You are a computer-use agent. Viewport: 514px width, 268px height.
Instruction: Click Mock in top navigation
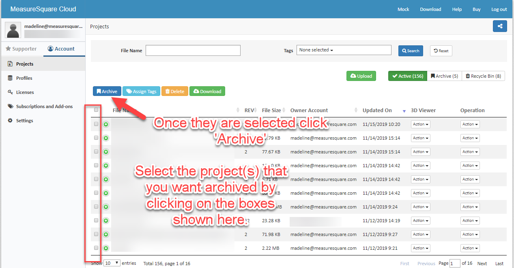click(403, 9)
